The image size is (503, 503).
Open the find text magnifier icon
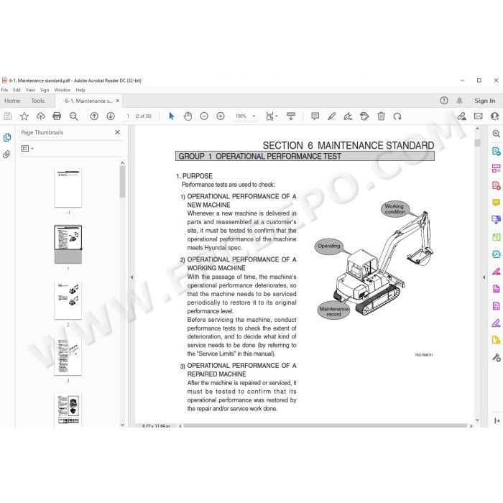tap(73, 116)
